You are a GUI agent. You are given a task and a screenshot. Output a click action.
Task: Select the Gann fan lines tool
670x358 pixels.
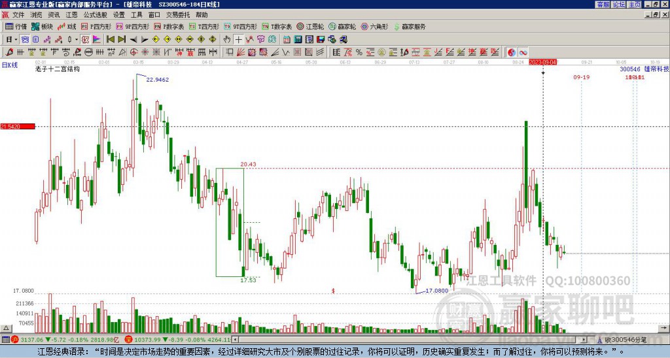[241, 52]
